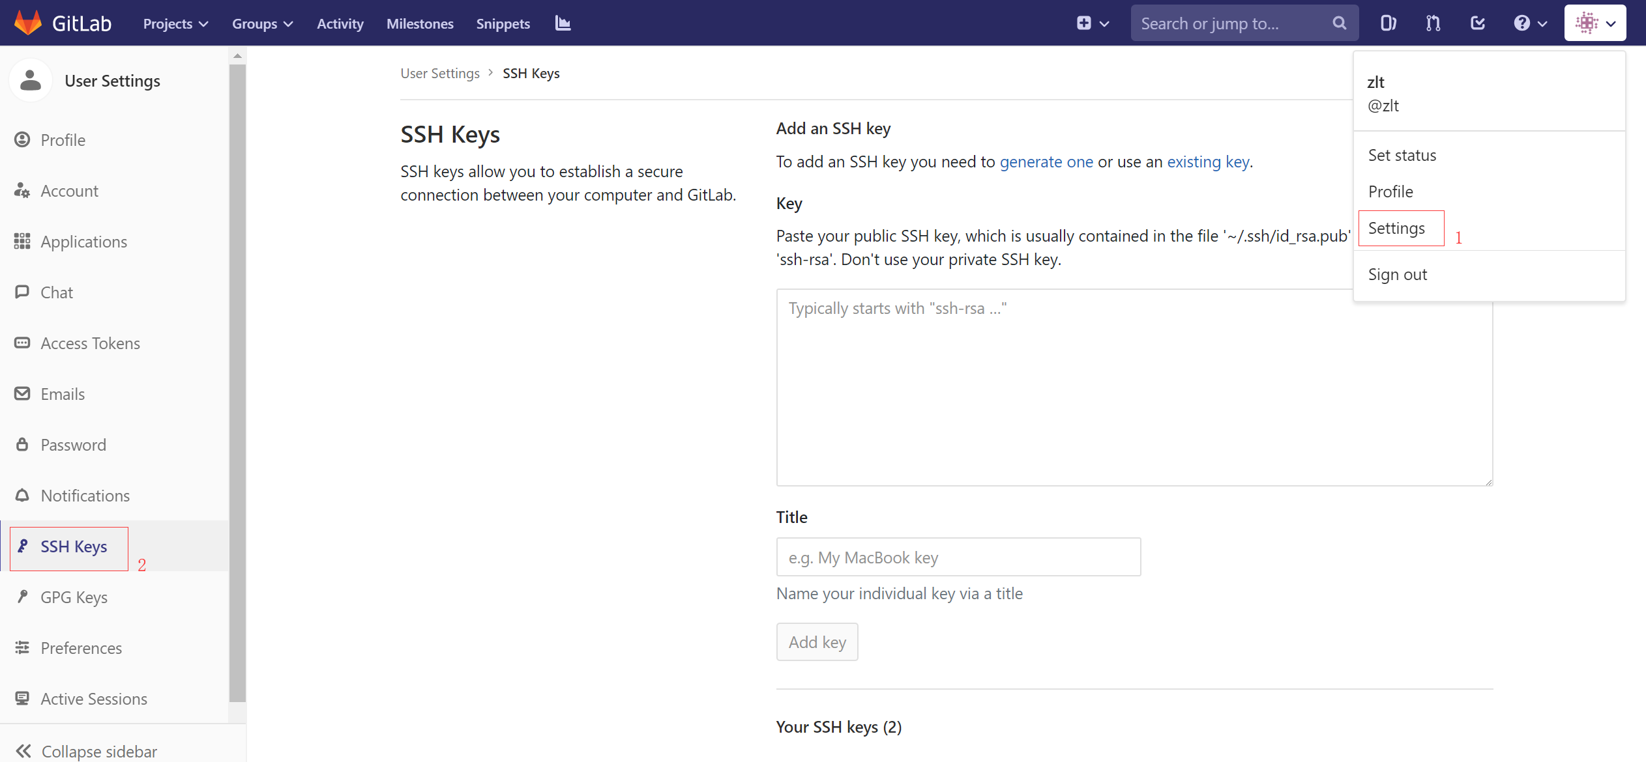1646x762 pixels.
Task: Click the GitLab fox logo
Action: [28, 23]
